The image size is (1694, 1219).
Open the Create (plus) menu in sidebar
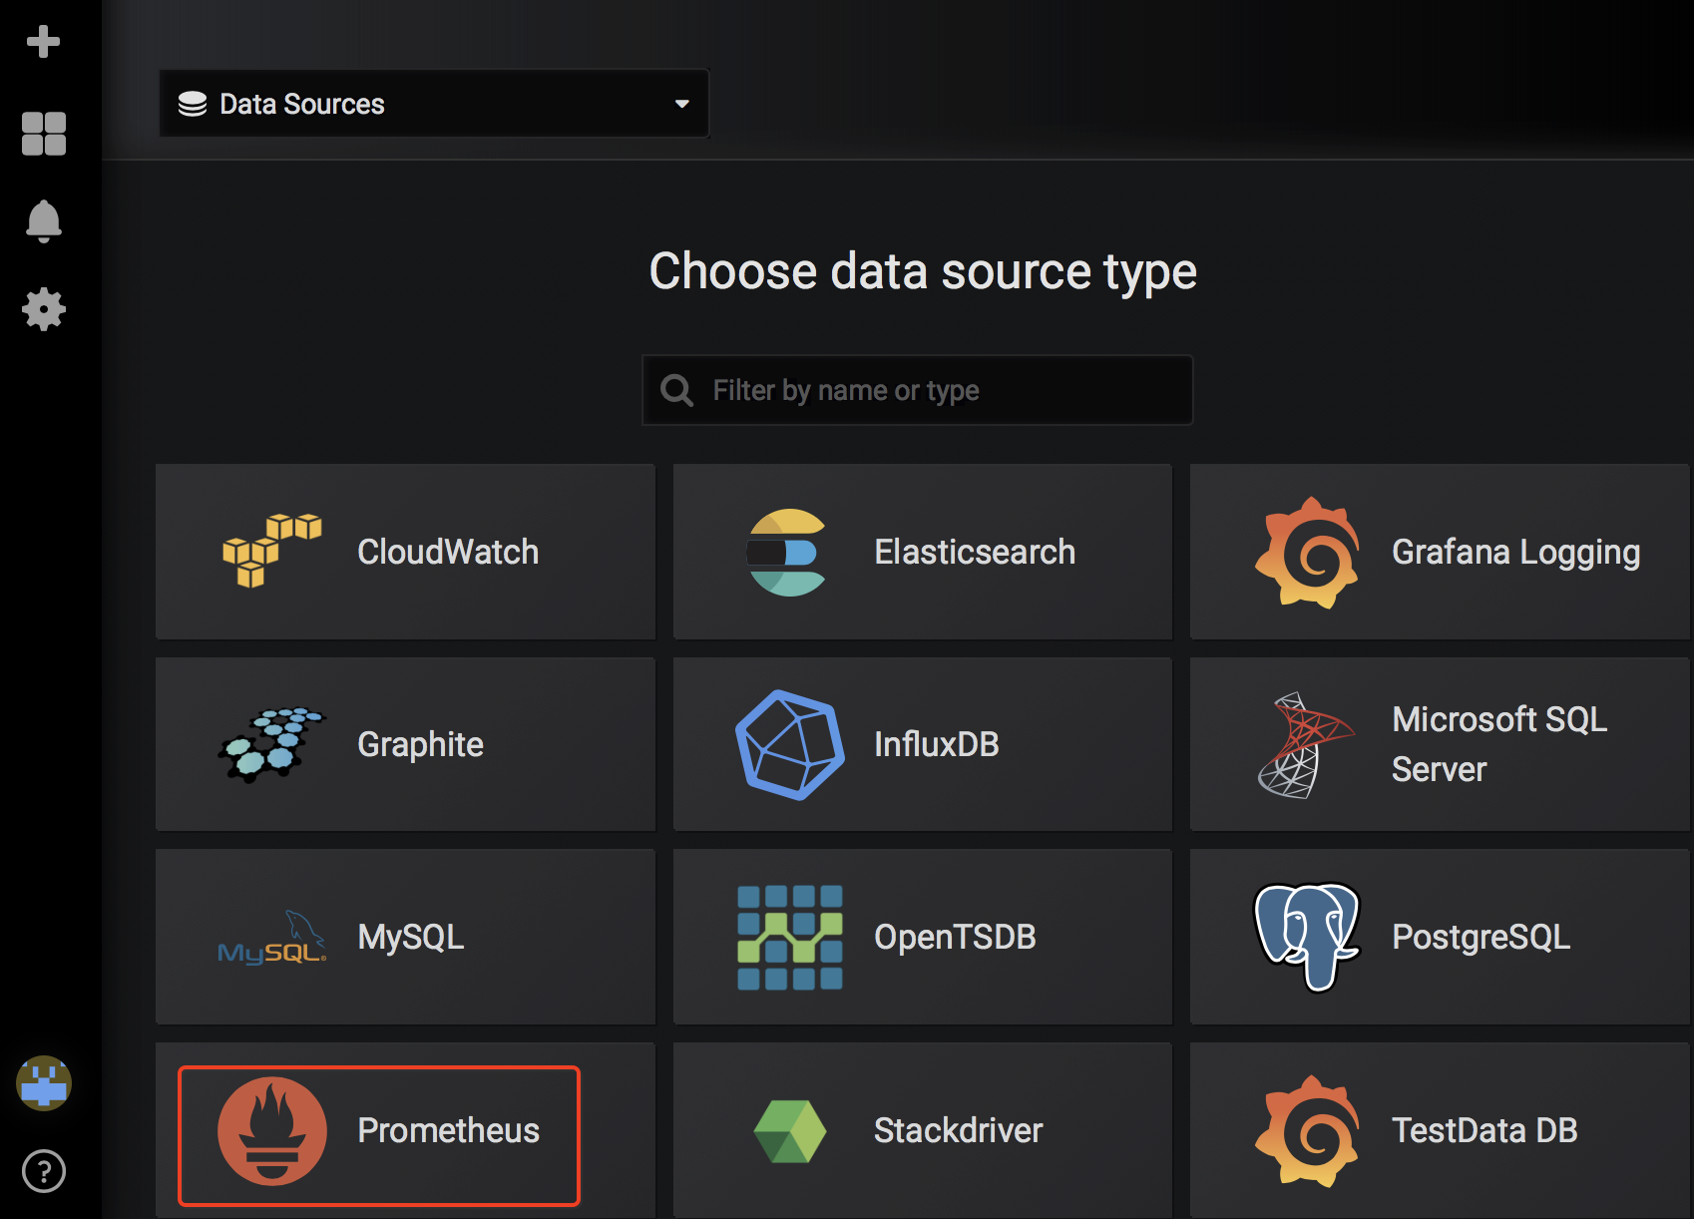pos(43,41)
